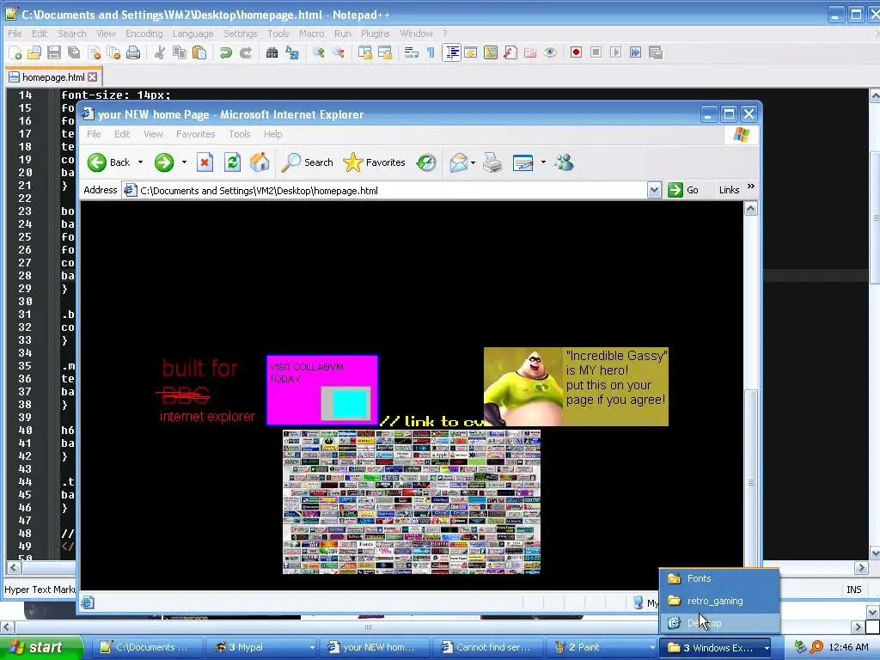
Task: Open the Plugins menu in Notepad++
Action: click(x=375, y=34)
